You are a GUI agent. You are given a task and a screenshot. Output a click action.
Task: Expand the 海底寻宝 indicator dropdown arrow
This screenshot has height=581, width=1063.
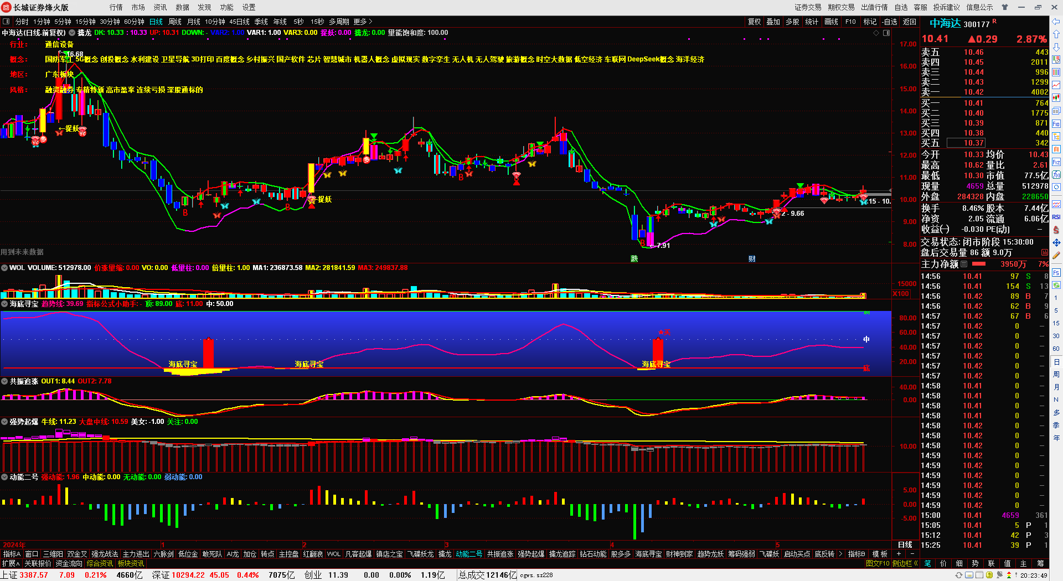click(4, 304)
